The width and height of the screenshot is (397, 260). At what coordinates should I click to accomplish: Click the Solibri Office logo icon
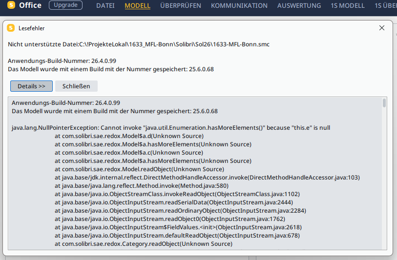pyautogui.click(x=11, y=5)
